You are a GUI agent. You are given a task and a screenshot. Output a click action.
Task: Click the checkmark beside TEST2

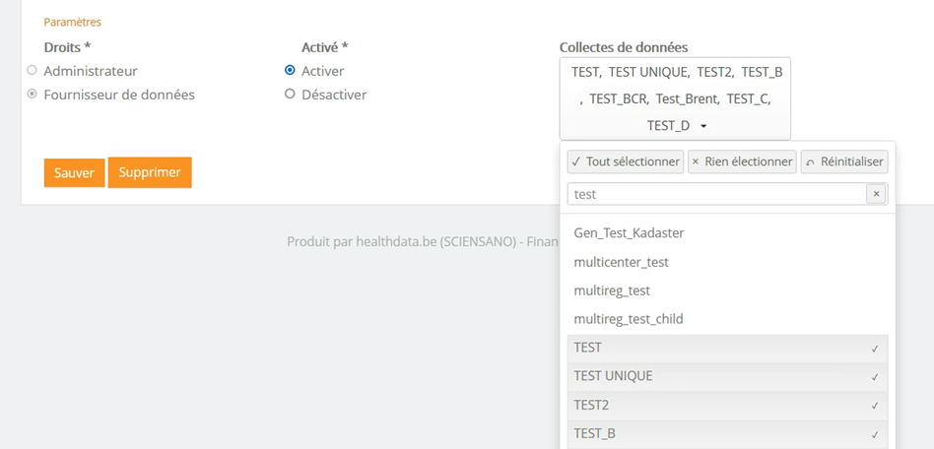pyautogui.click(x=874, y=406)
